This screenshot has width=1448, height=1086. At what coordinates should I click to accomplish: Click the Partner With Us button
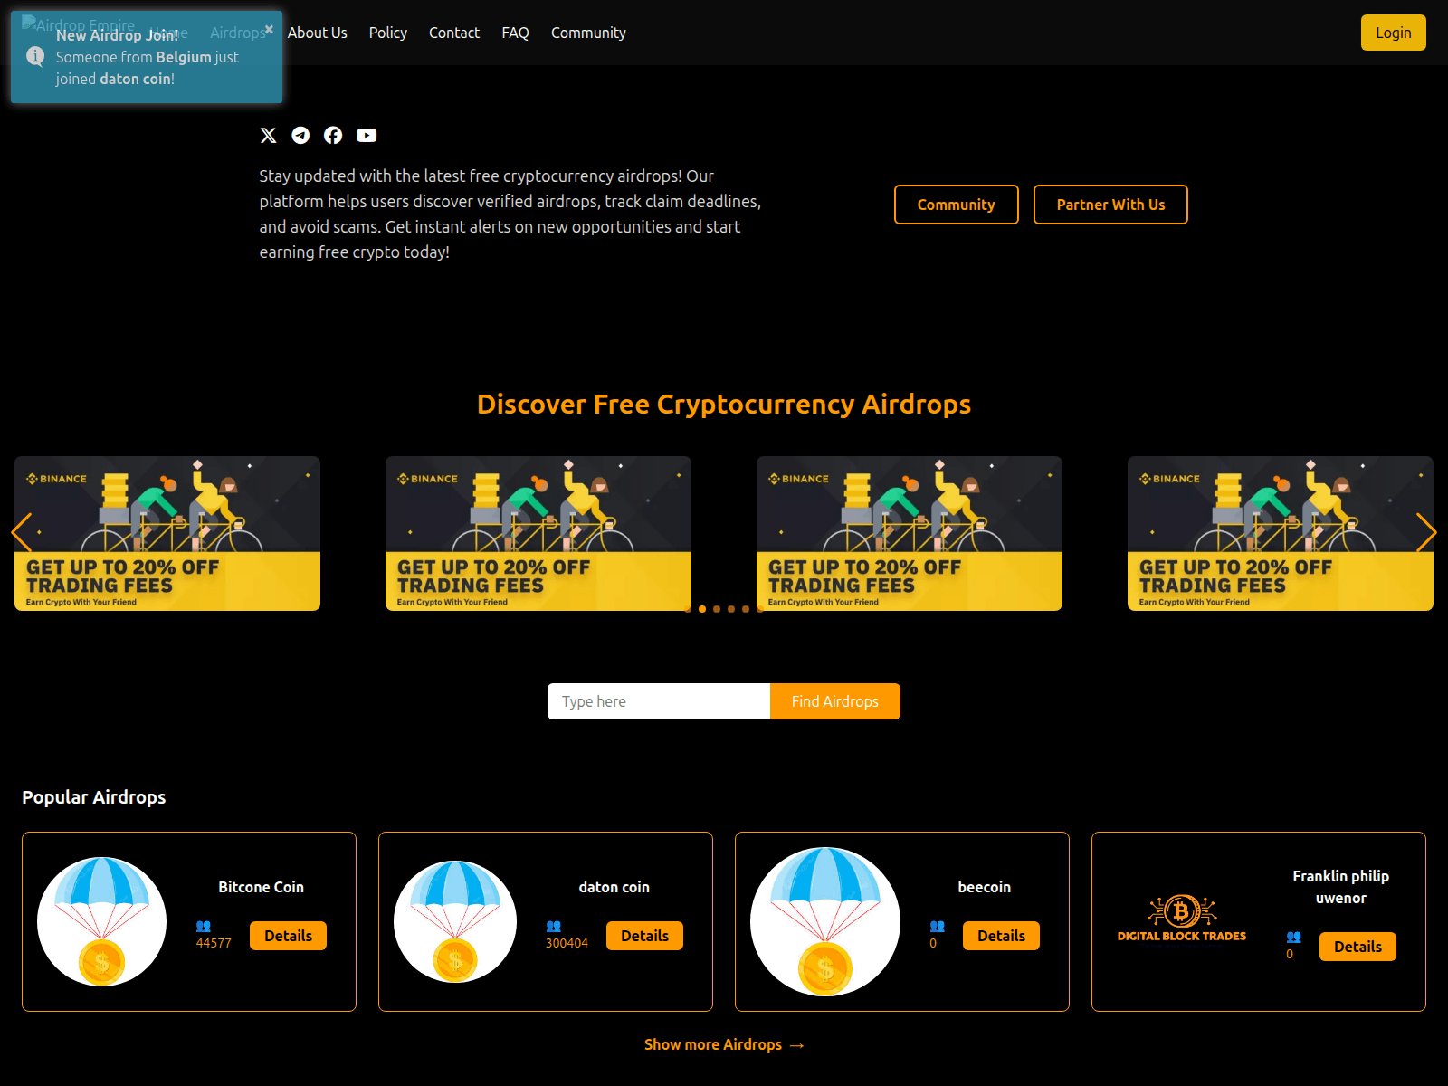tap(1110, 205)
